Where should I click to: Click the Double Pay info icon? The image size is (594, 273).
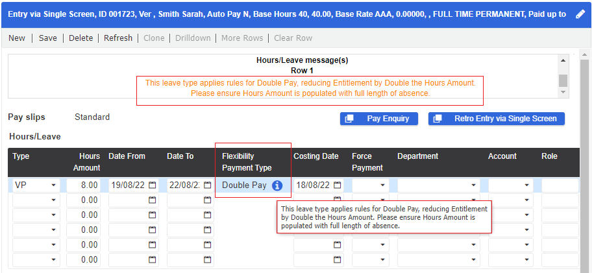tap(277, 185)
